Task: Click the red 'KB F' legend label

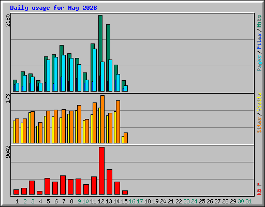Action: click(259, 189)
